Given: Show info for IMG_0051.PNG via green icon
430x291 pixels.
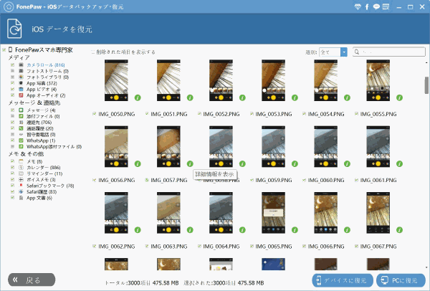Looking at the screenshot, I should (190, 97).
